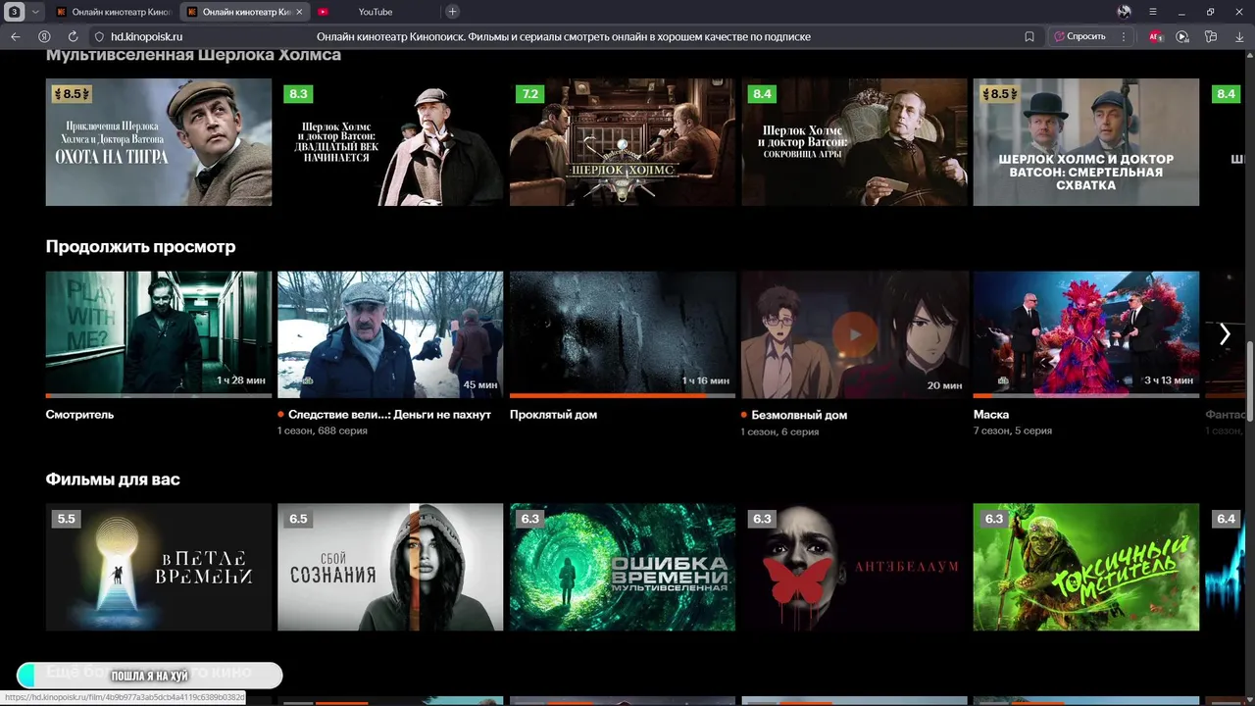Open the Yandex home button in toolbar
Viewport: 1255px width, 706px height.
(x=44, y=36)
